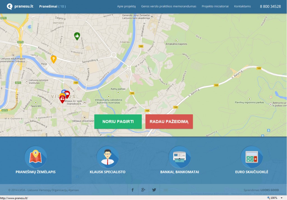Screen dimensions: 287x200
Task: Click the Antakalnio kapinės map label
Action: tap(176, 44)
